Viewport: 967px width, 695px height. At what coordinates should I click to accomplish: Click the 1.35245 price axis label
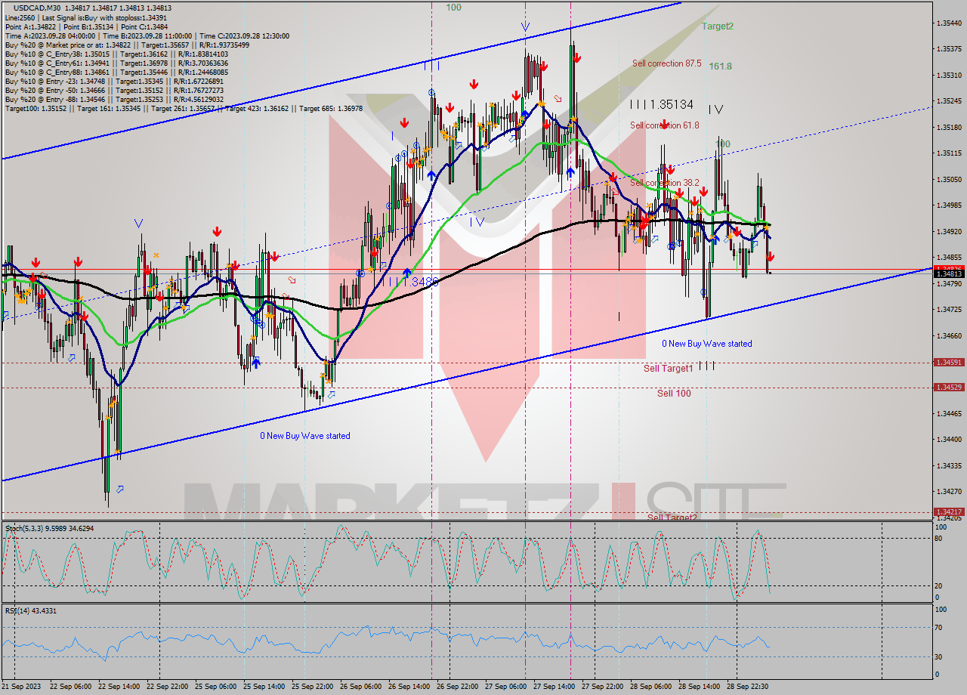tap(949, 101)
